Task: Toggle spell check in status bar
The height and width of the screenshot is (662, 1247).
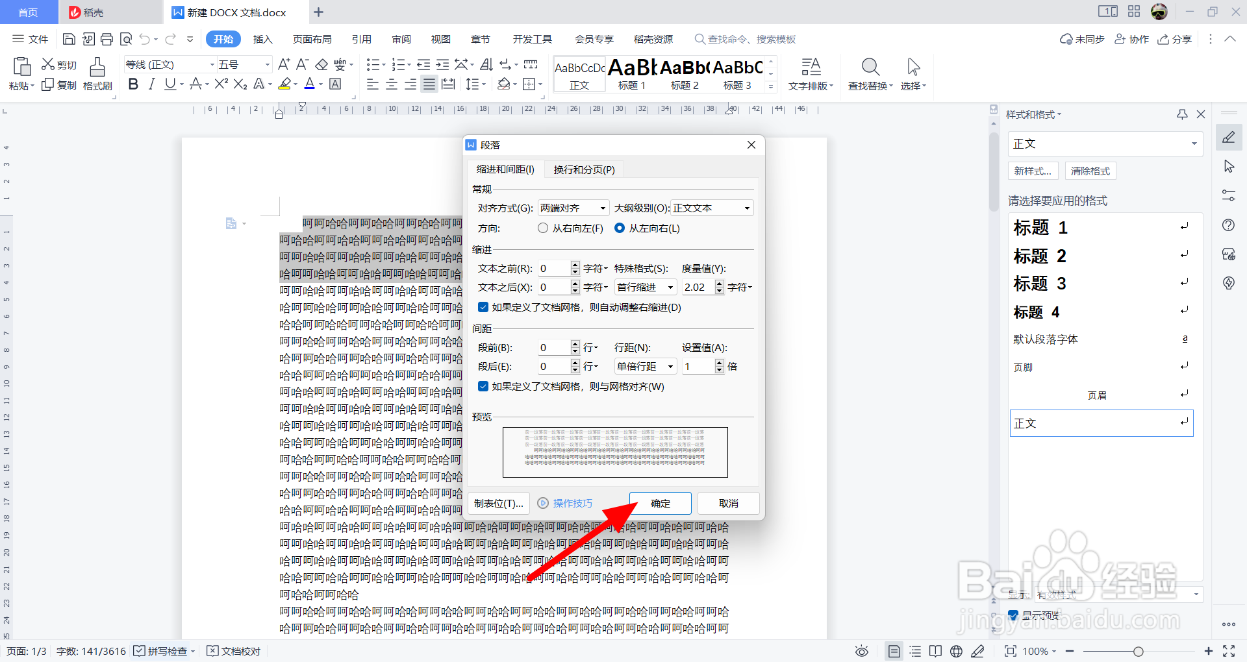Action: click(x=161, y=651)
